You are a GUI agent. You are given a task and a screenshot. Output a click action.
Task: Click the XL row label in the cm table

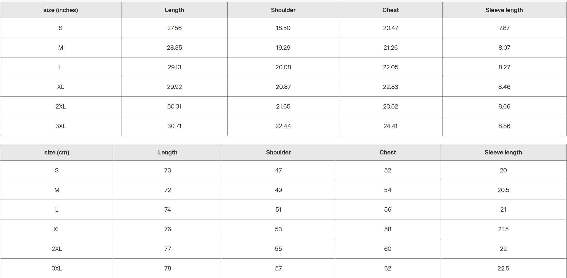coord(57,229)
